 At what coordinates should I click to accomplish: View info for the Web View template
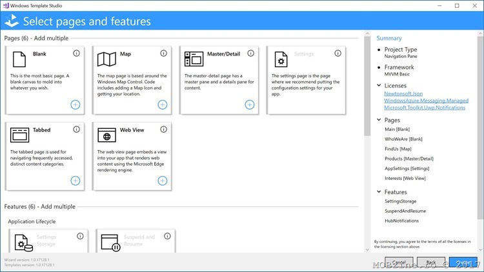(163, 130)
